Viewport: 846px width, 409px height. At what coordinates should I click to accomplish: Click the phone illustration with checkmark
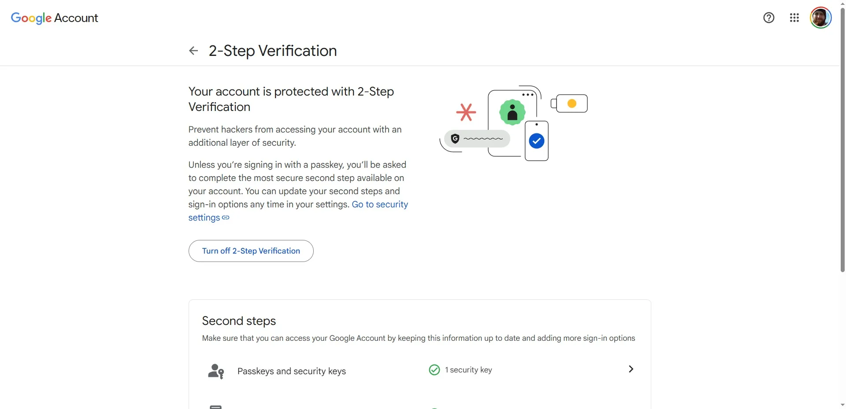pyautogui.click(x=536, y=141)
